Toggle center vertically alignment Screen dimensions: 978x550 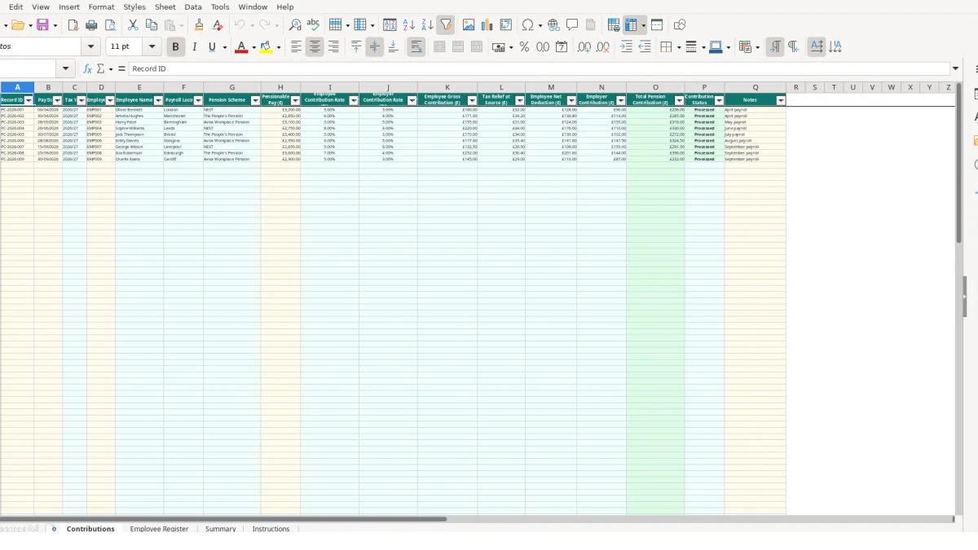click(x=375, y=47)
